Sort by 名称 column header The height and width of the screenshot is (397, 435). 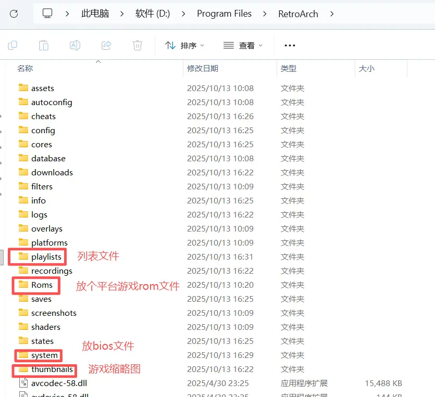point(25,68)
